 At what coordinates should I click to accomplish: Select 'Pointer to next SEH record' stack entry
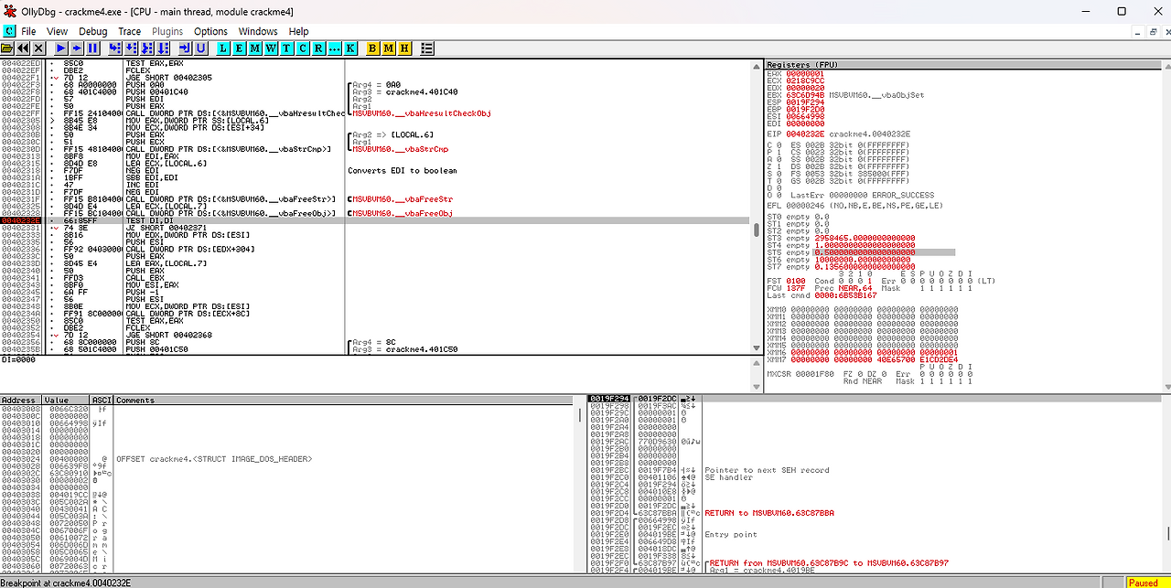click(767, 470)
